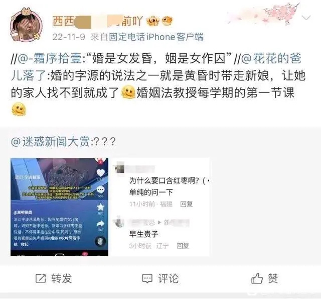Viewport: 321px width, 299px height.
Task: Click 回复 under 早生贵子 comment
Action: click(183, 246)
